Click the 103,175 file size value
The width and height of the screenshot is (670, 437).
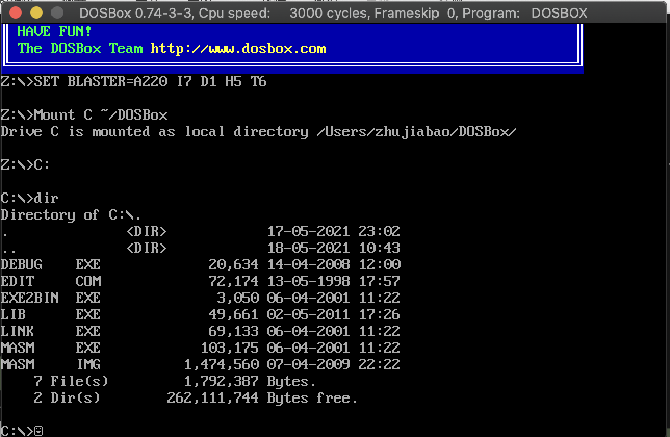pos(229,348)
